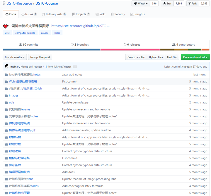Click the folder icon for 数据结构

coord(6,137)
